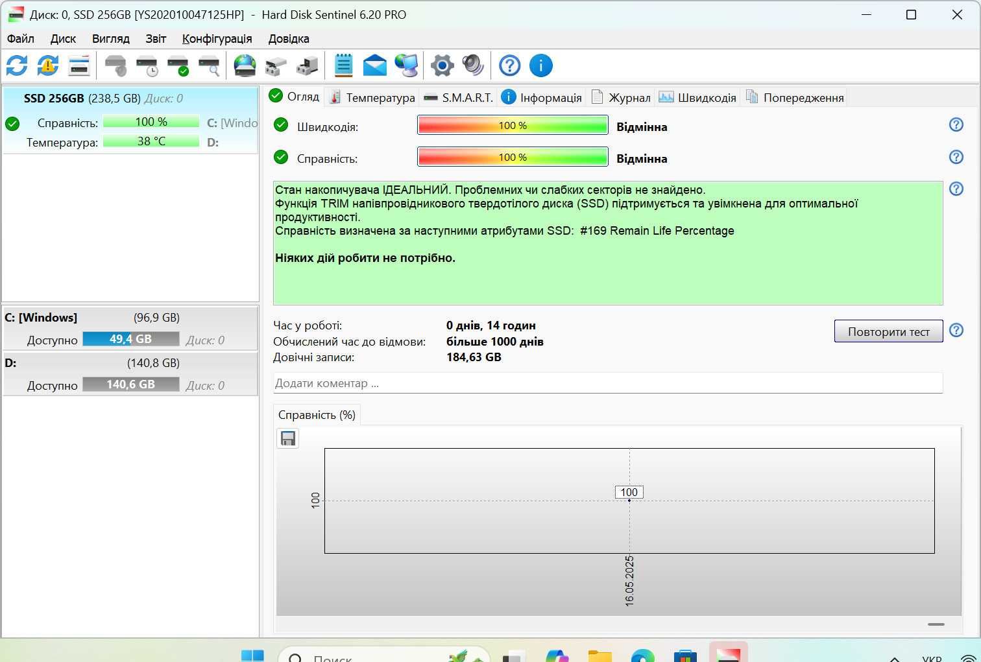Open Microsoft Edge from the taskbar

click(x=642, y=655)
